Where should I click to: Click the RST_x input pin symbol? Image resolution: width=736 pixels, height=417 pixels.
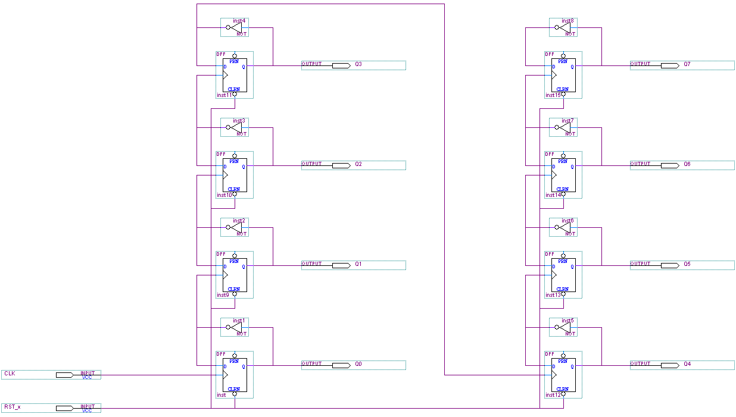coord(64,408)
